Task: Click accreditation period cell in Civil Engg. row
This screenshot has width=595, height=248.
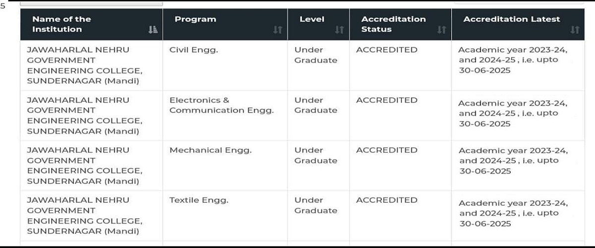Action: pyautogui.click(x=513, y=60)
